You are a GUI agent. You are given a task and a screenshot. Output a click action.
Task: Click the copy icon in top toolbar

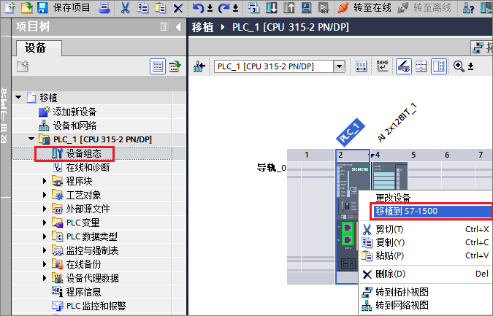click(143, 7)
